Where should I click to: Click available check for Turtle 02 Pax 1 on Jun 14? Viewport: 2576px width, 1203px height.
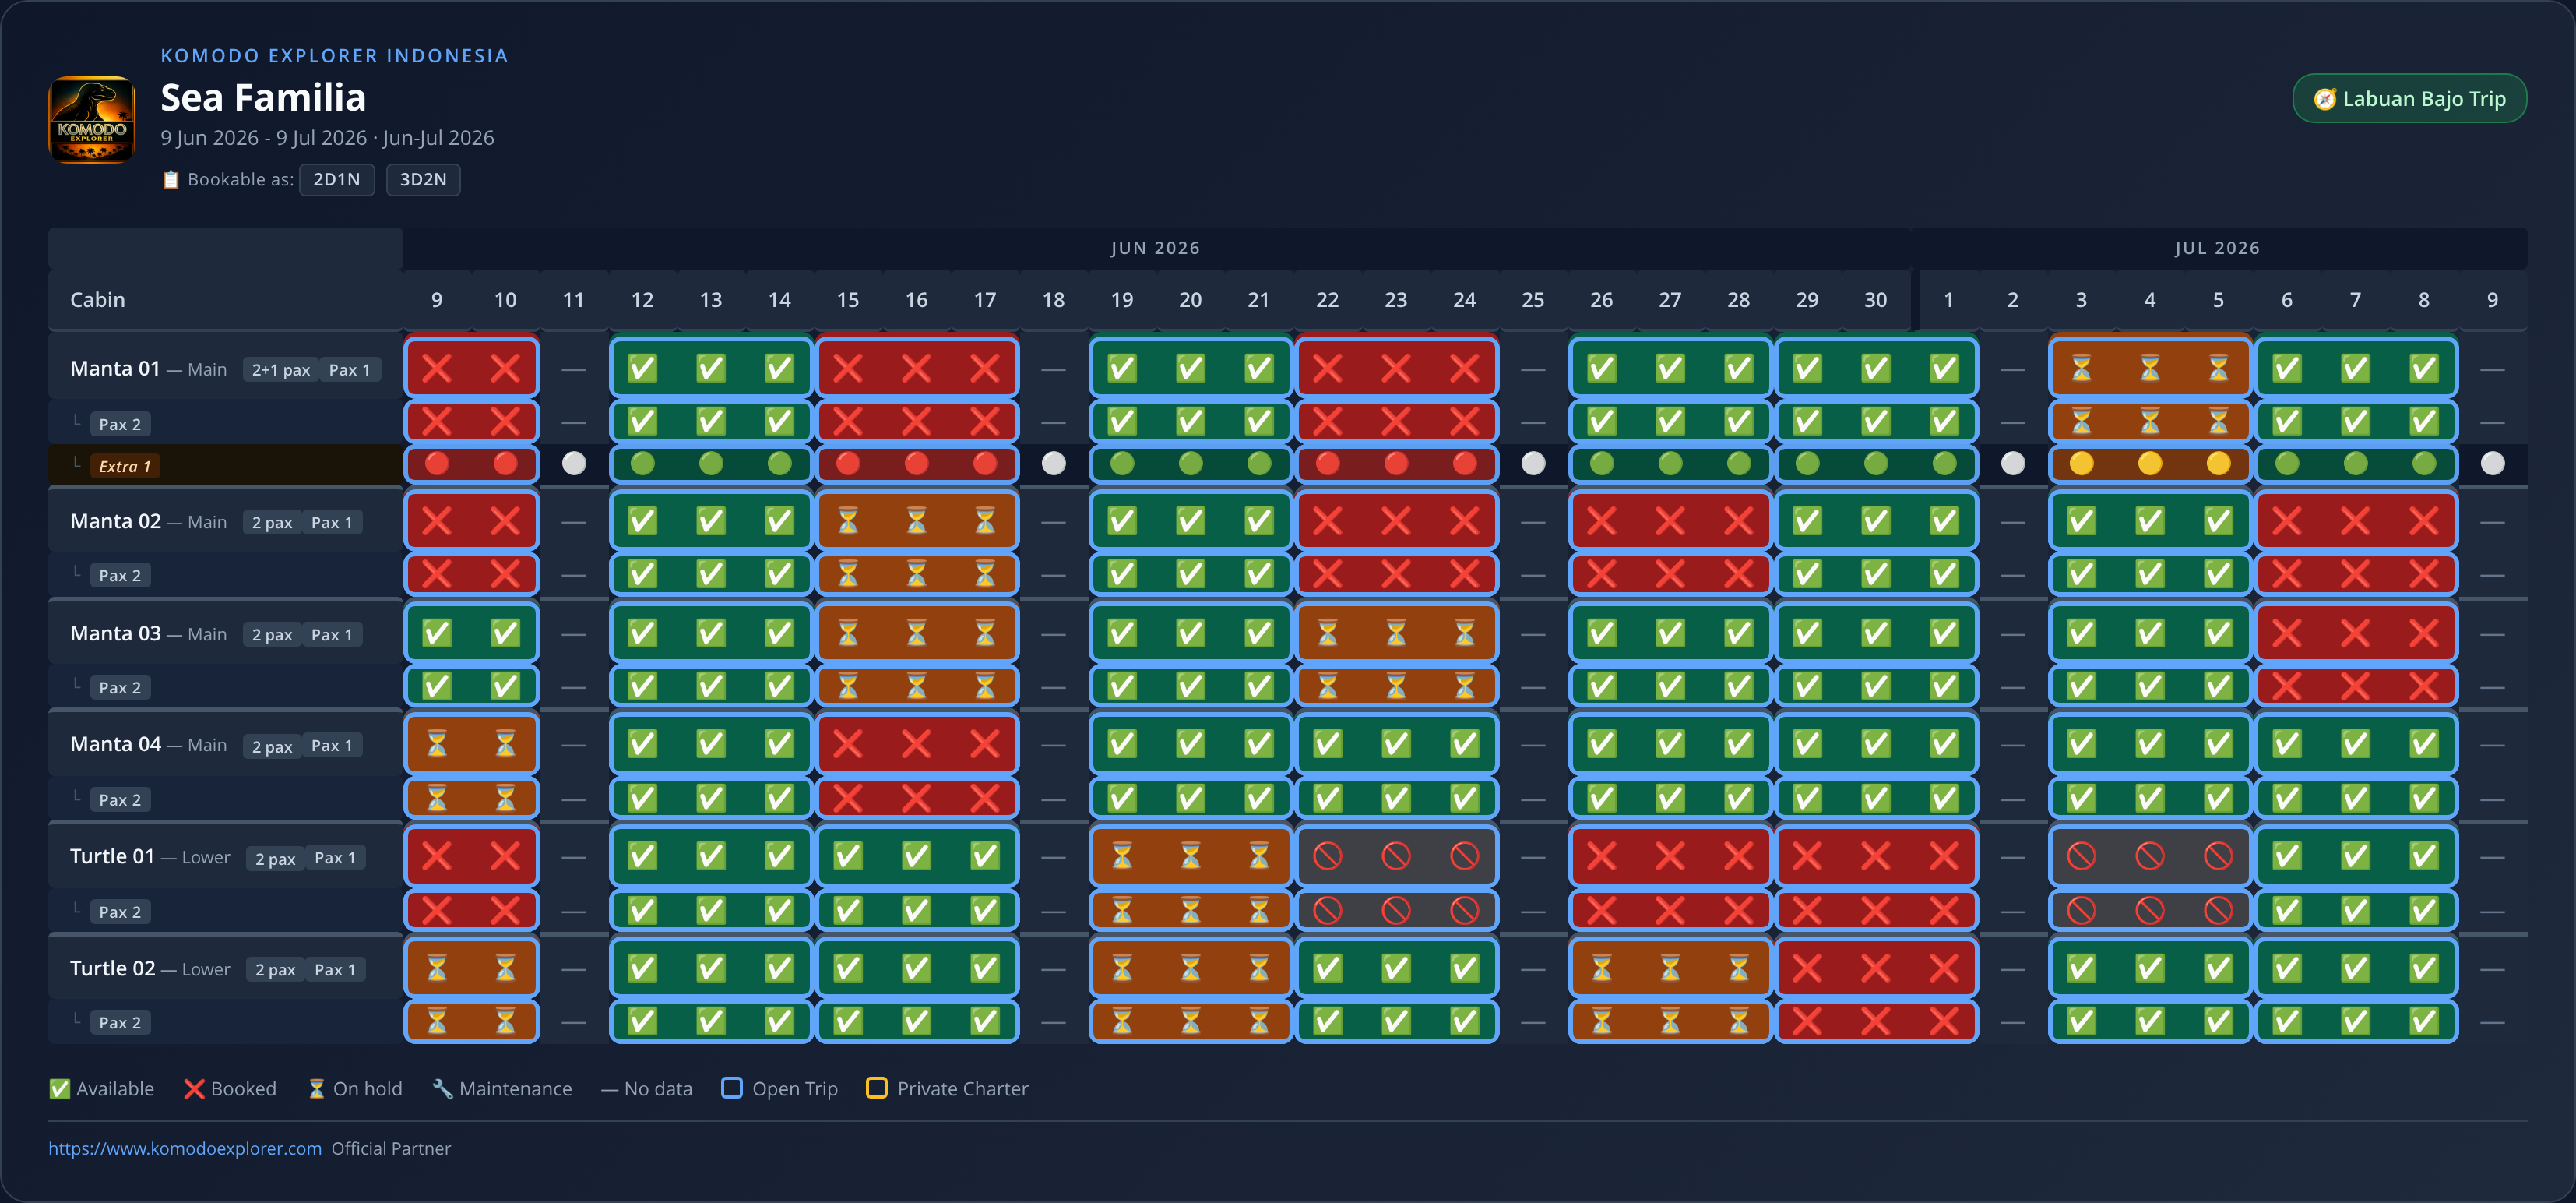779,968
